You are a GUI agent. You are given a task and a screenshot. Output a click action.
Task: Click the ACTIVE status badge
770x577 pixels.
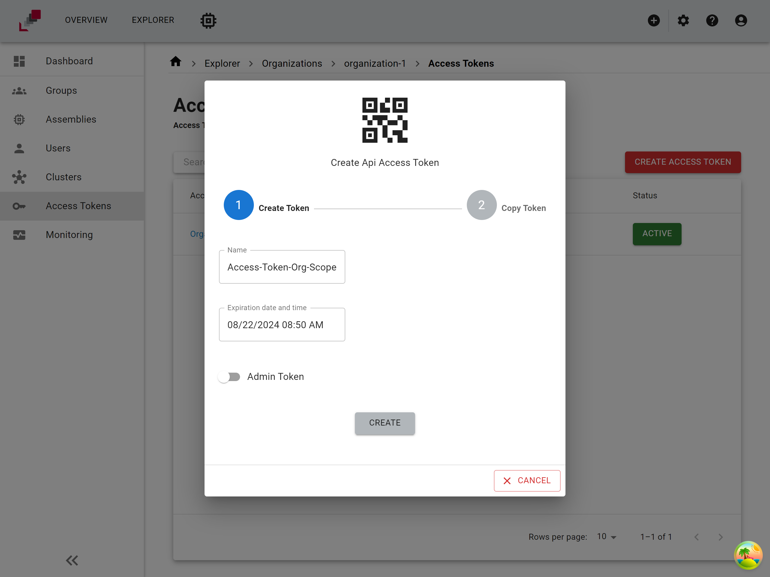coord(657,234)
